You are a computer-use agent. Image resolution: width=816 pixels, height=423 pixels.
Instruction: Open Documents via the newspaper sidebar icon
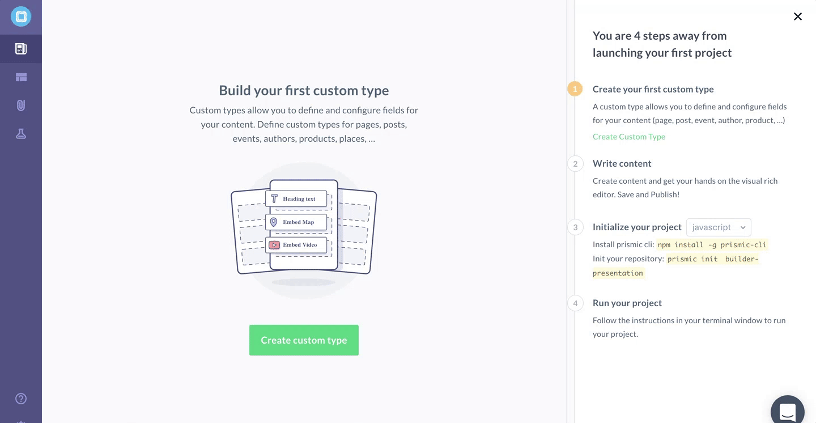[20, 48]
